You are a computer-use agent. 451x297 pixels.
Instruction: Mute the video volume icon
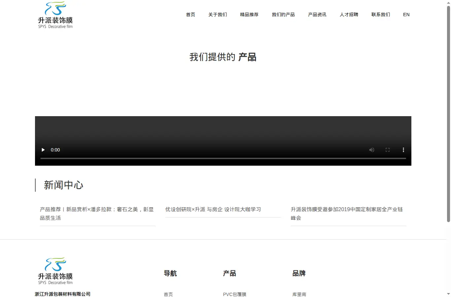point(372,150)
